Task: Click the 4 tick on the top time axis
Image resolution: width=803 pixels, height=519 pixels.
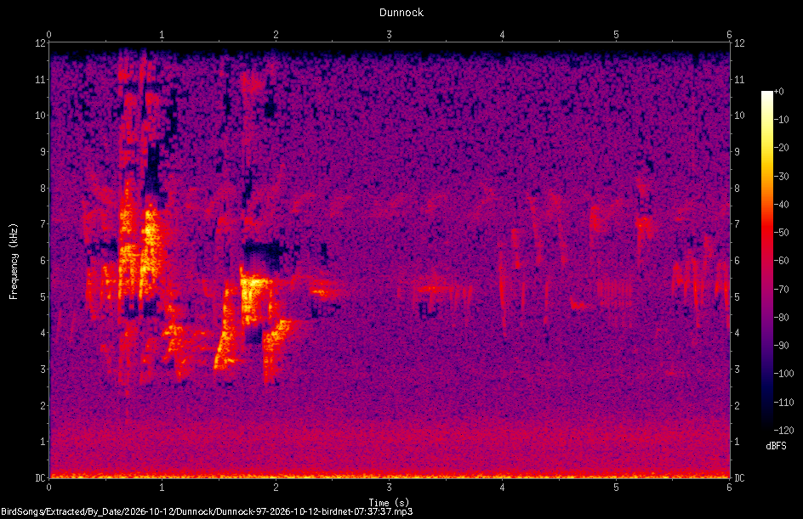Action: [x=503, y=35]
